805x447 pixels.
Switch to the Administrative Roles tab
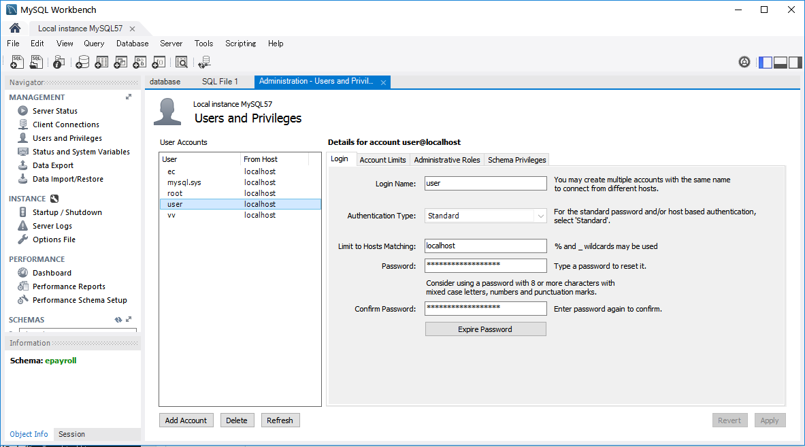[x=446, y=160]
